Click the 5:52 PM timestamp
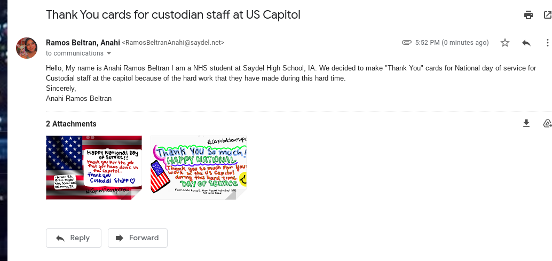Viewport: 552px width, 261px height. click(x=452, y=43)
